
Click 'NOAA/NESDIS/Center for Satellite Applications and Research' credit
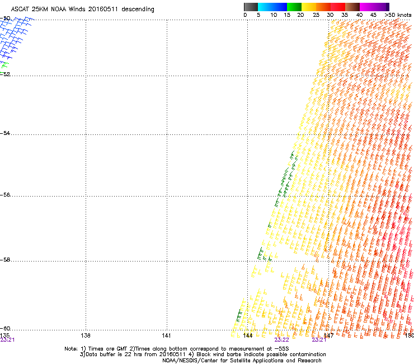coord(242,361)
